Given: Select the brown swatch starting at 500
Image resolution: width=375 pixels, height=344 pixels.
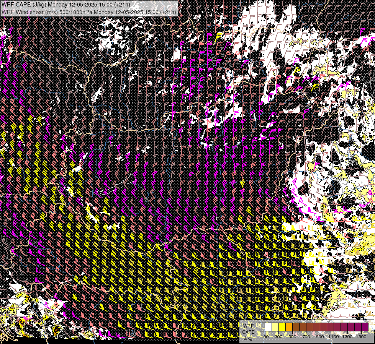Looking at the screenshot, I should [x=296, y=327].
